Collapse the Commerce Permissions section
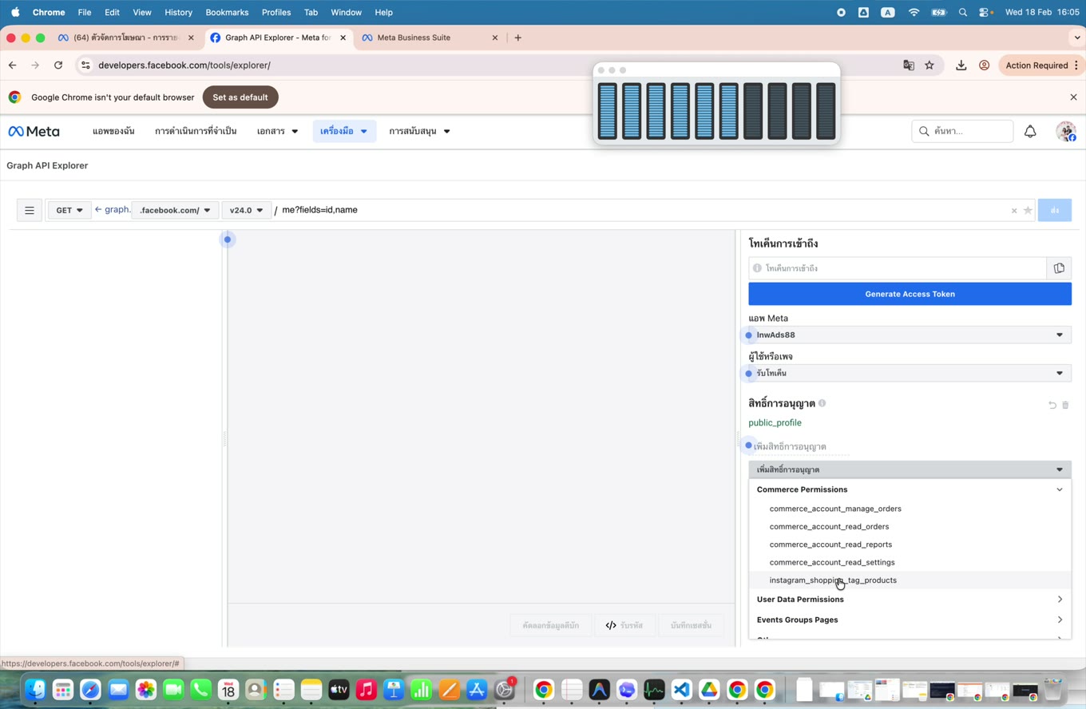Image resolution: width=1086 pixels, height=709 pixels. pos(910,489)
